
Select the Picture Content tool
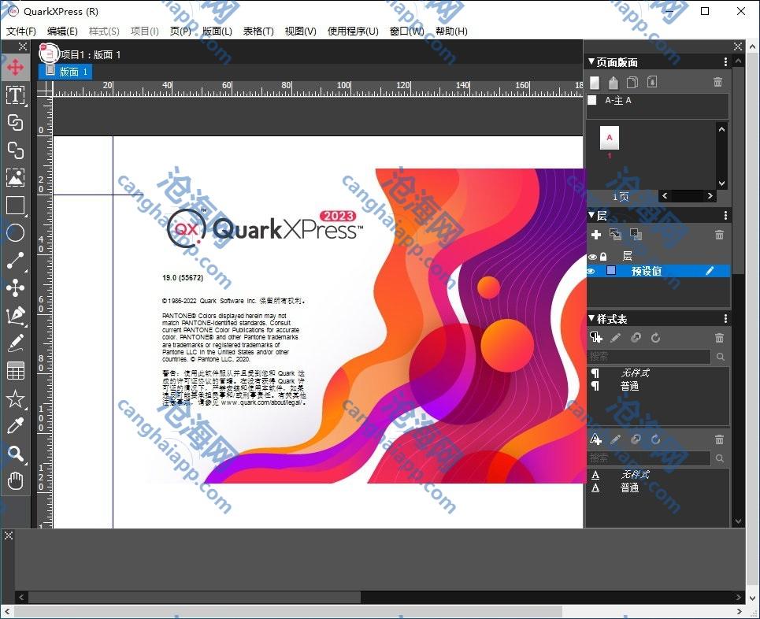[15, 177]
